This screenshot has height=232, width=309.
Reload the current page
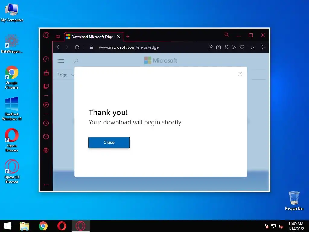[x=77, y=47]
